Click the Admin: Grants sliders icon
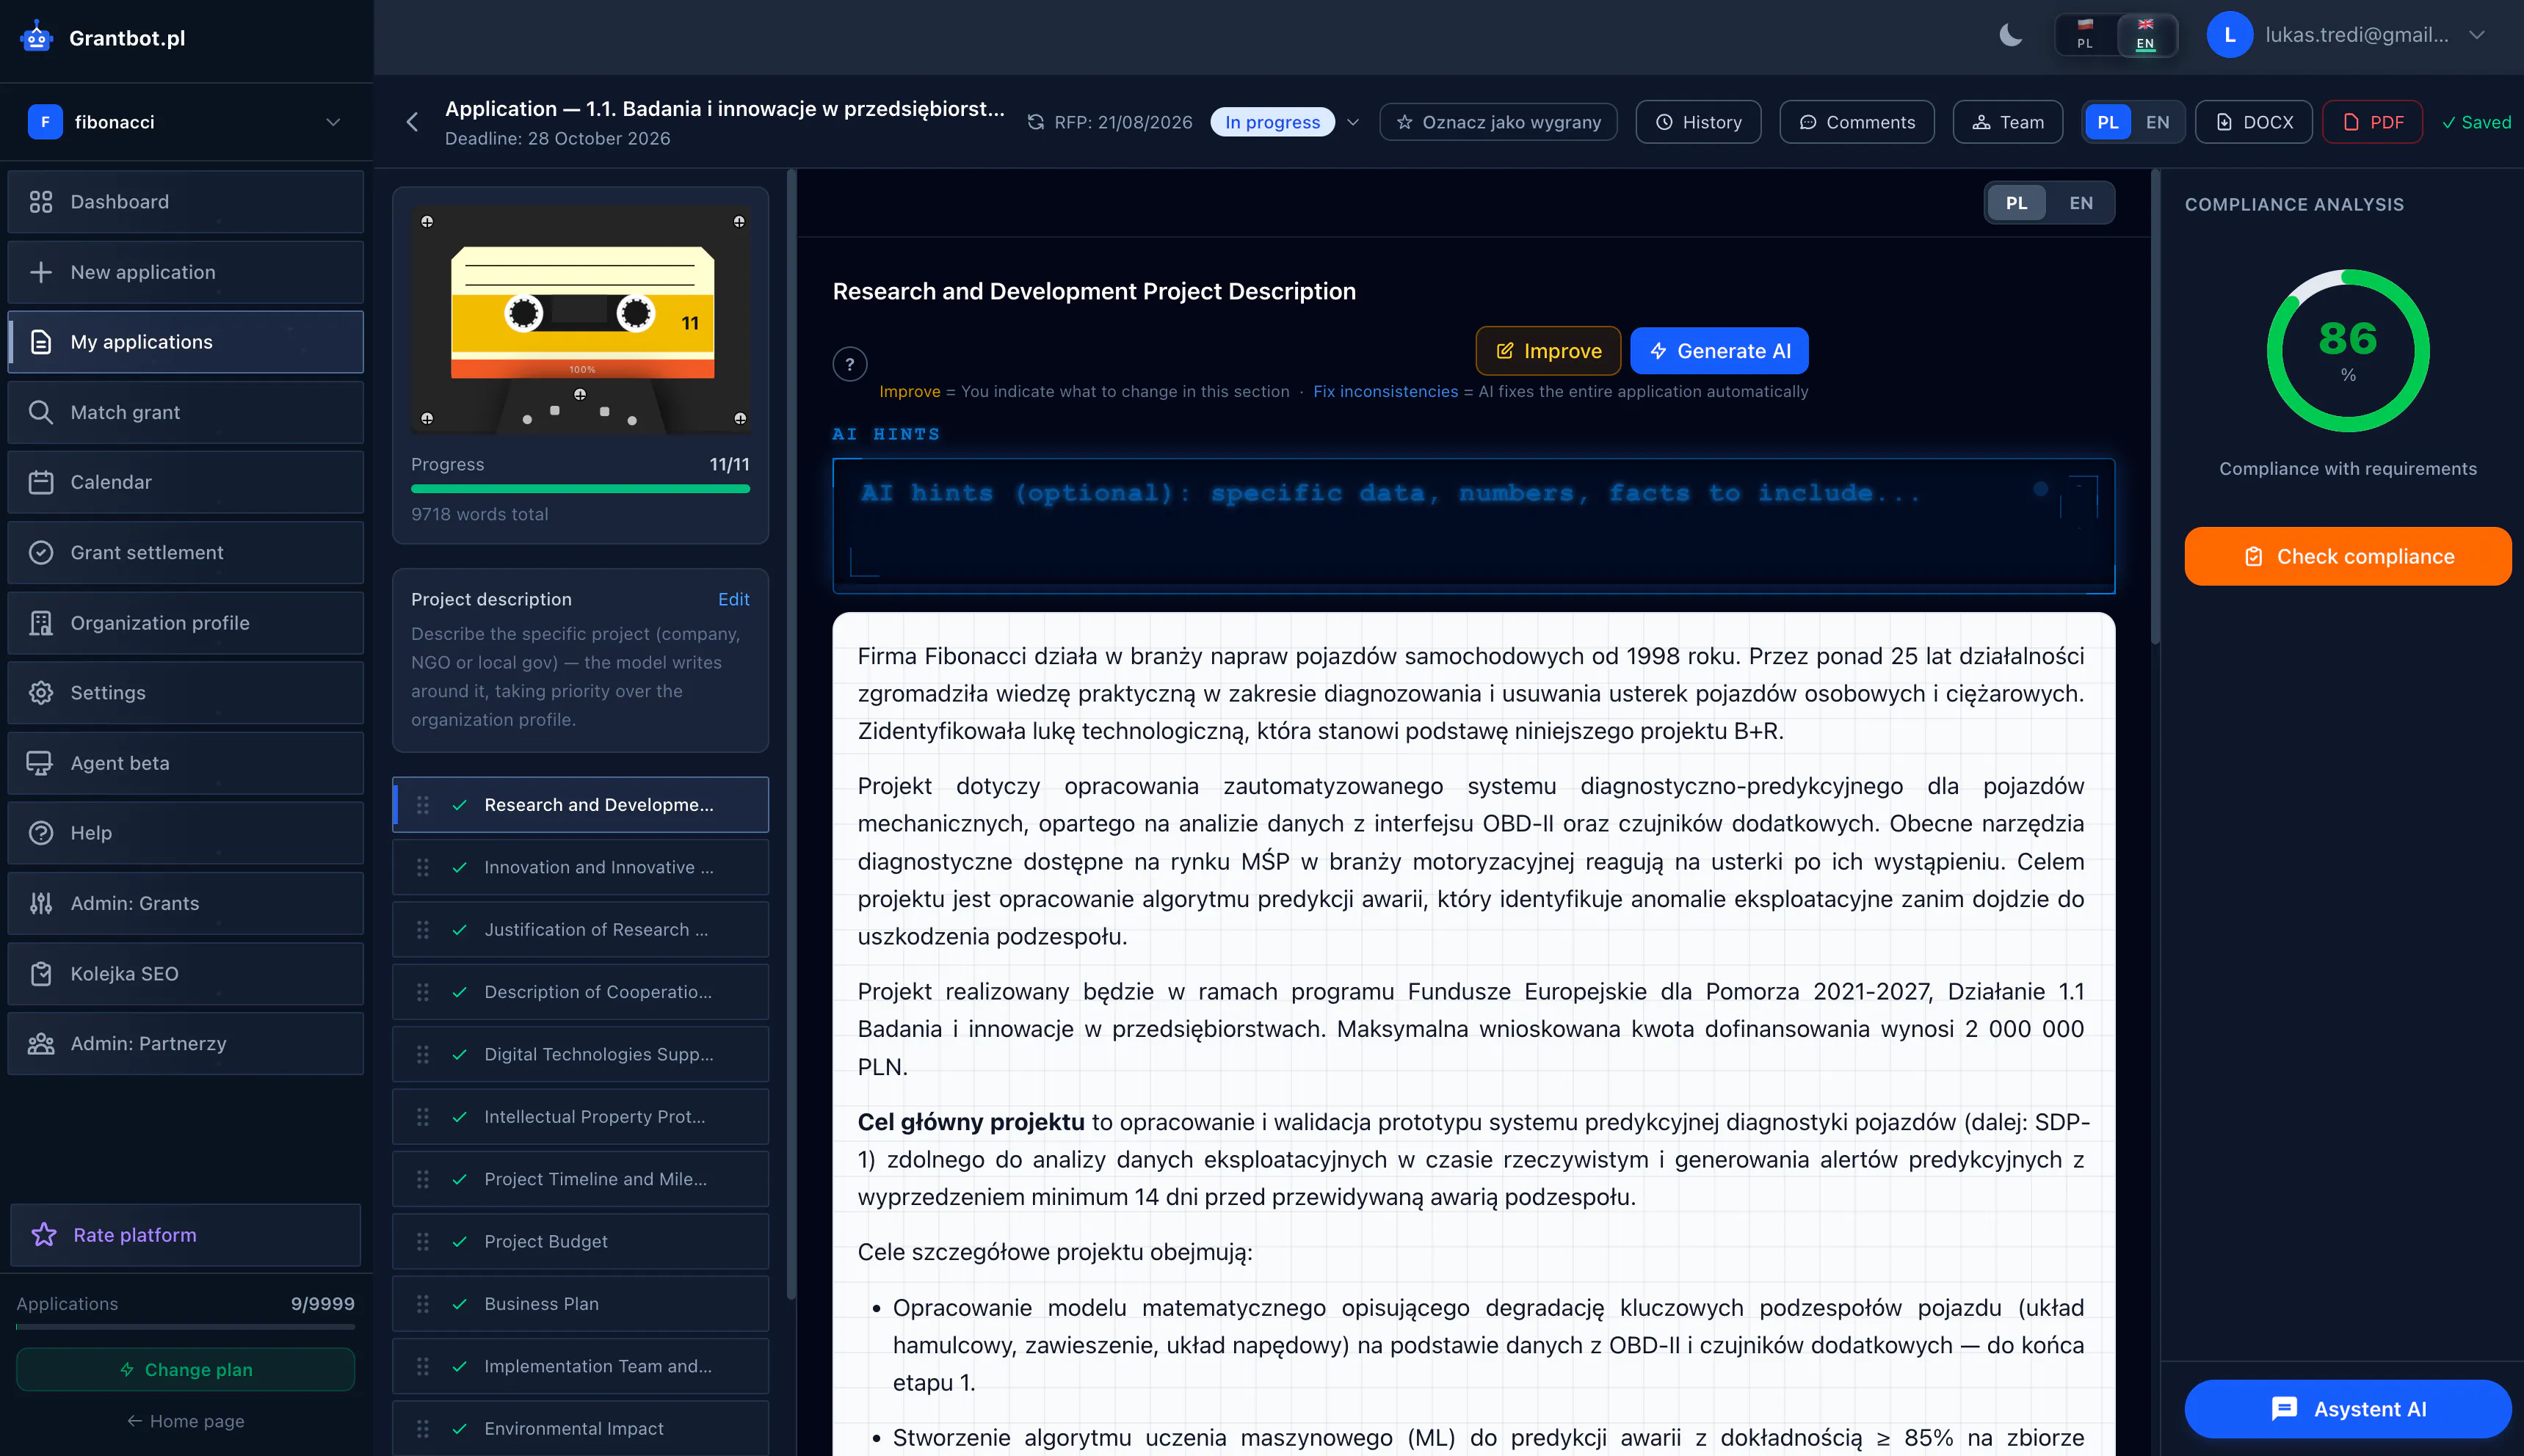Screen dimensions: 2524x1456 click(41, 903)
